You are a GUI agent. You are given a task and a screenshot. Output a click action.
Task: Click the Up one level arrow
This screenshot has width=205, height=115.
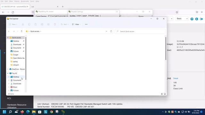21,31
